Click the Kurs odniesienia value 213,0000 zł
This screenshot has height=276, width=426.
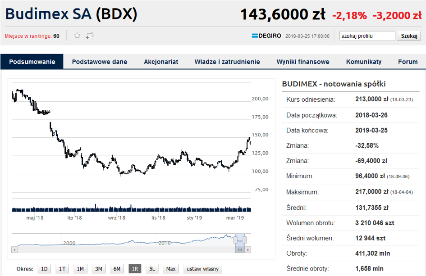pyautogui.click(x=371, y=99)
